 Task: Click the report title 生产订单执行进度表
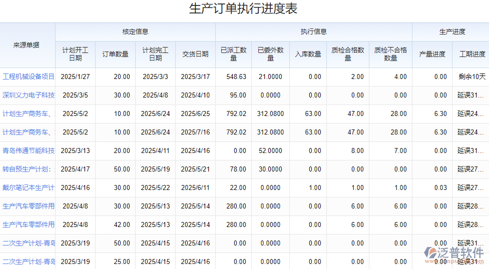243,8
